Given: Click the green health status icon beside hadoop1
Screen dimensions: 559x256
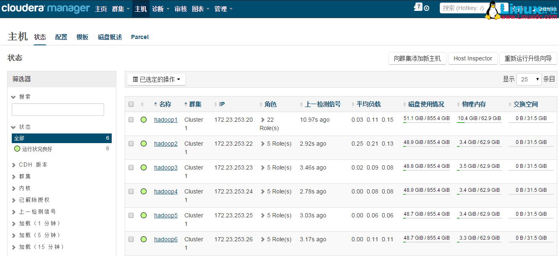Looking at the screenshot, I should [x=144, y=119].
